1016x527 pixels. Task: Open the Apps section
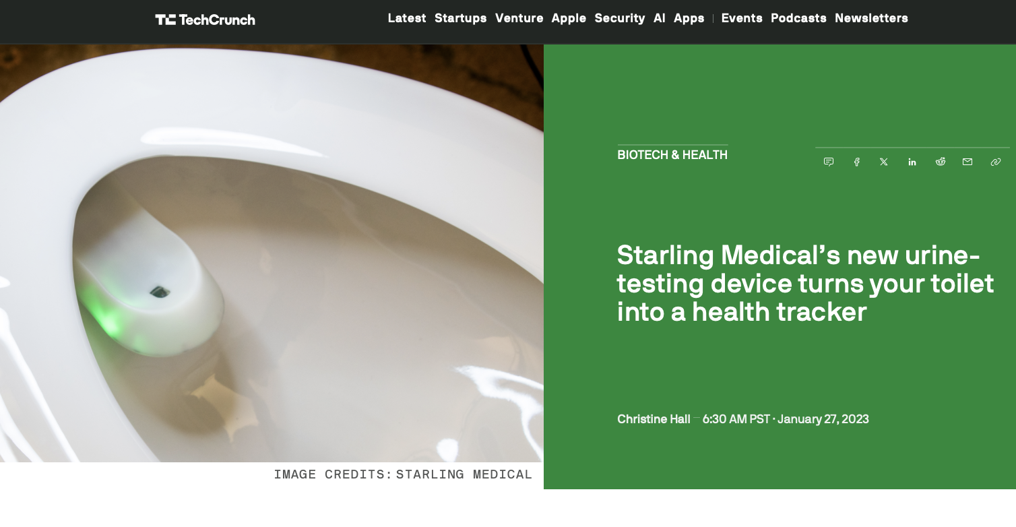[x=689, y=18]
